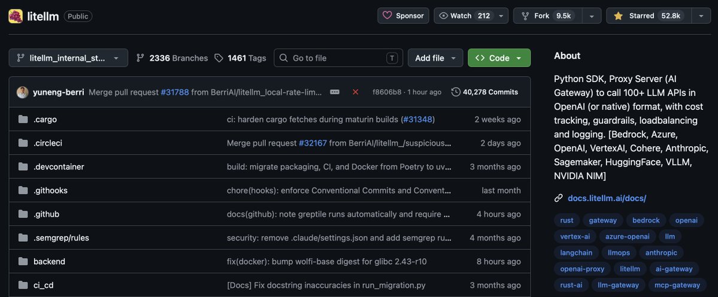Click the rust topic tag
Image resolution: width=718 pixels, height=297 pixels.
click(566, 220)
